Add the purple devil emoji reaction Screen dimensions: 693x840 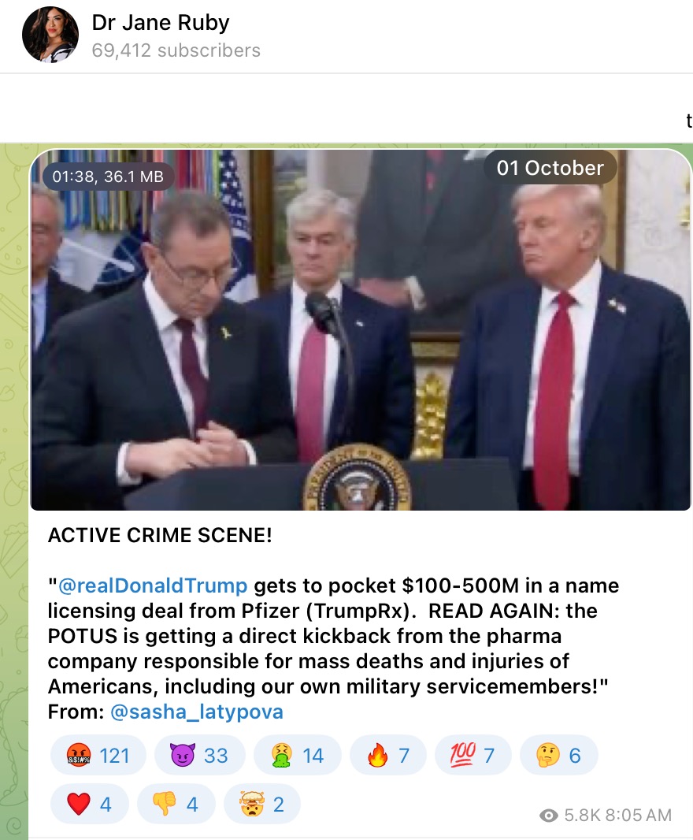click(x=199, y=756)
